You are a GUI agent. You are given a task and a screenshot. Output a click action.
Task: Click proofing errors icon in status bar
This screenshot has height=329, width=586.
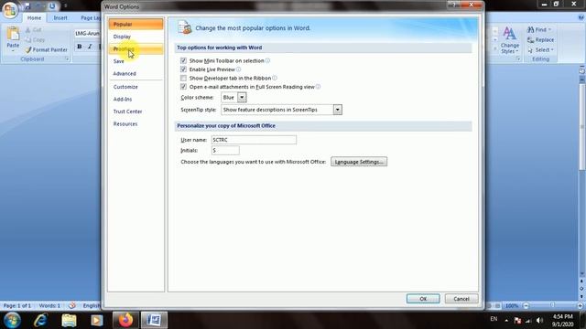click(72, 305)
